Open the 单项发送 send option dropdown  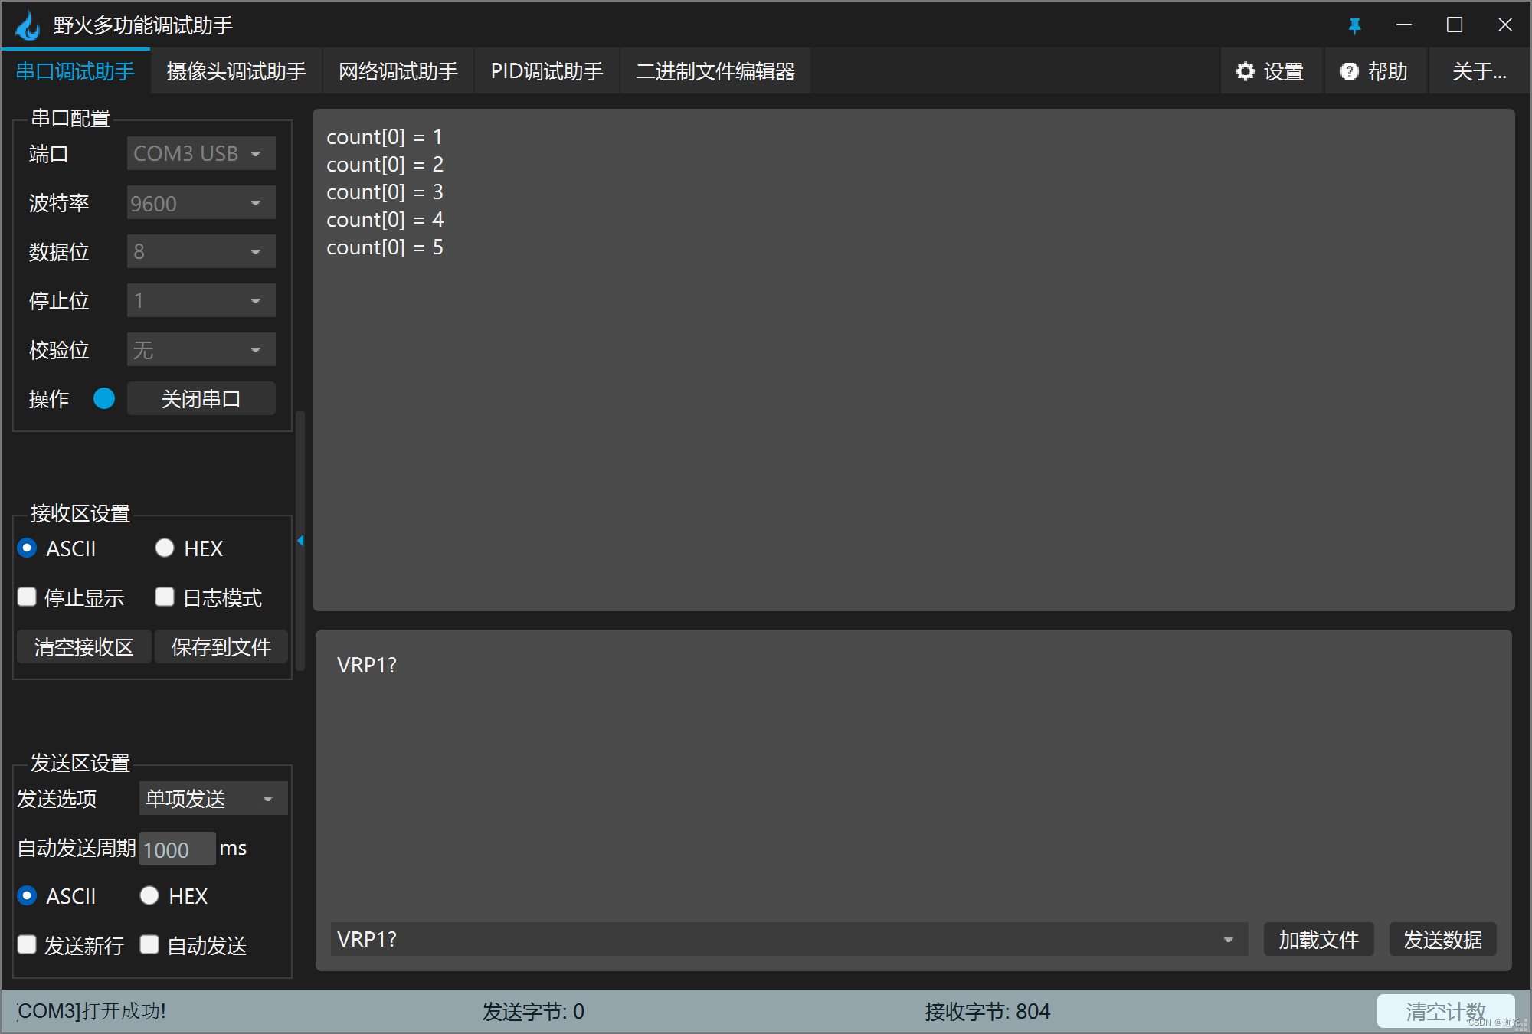pyautogui.click(x=213, y=798)
